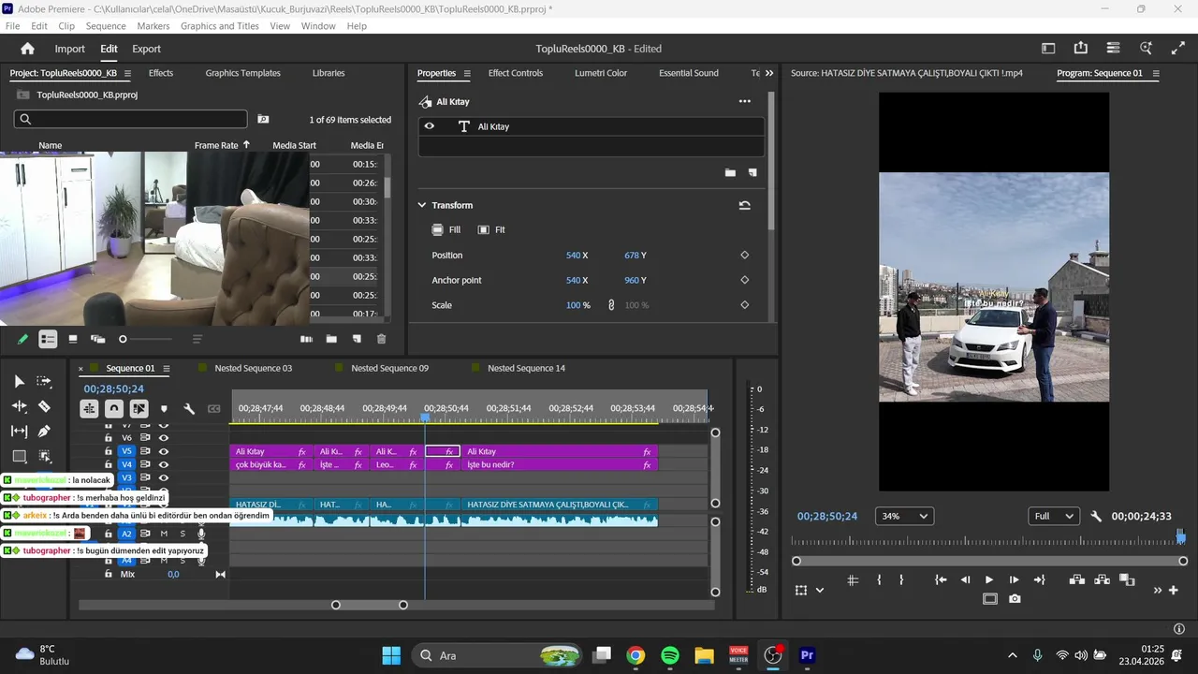The height and width of the screenshot is (674, 1198).
Task: Mute audio track A2
Action: [x=164, y=534]
